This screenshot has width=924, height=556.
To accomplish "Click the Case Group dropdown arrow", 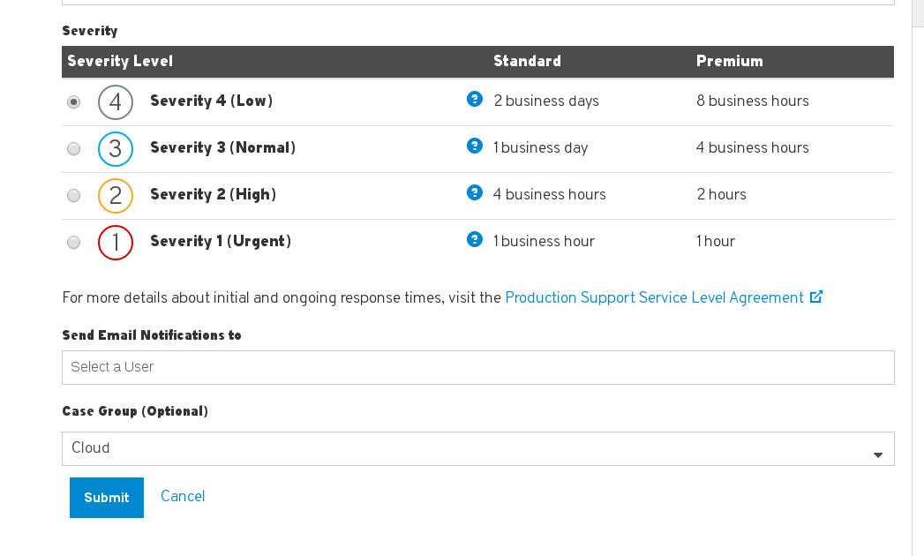I will tap(877, 455).
